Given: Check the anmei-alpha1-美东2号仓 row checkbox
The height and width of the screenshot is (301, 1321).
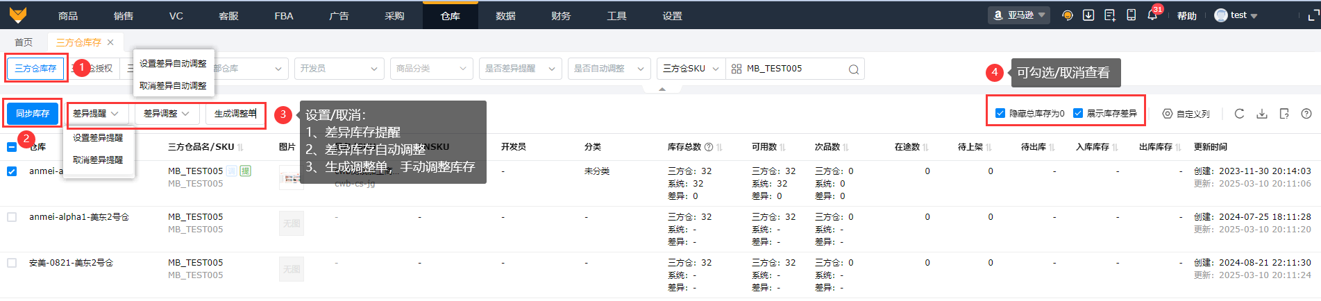Looking at the screenshot, I should 12,217.
